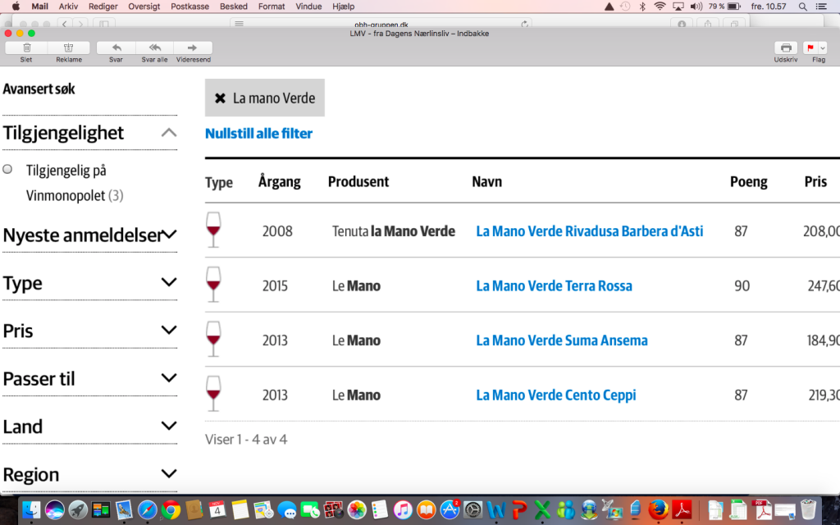This screenshot has height=525, width=840.
Task: Remove the La mano Verde filter
Action: coord(220,98)
